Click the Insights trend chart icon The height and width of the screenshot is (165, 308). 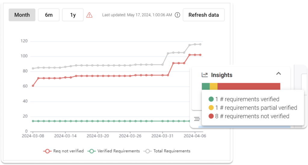(205, 75)
